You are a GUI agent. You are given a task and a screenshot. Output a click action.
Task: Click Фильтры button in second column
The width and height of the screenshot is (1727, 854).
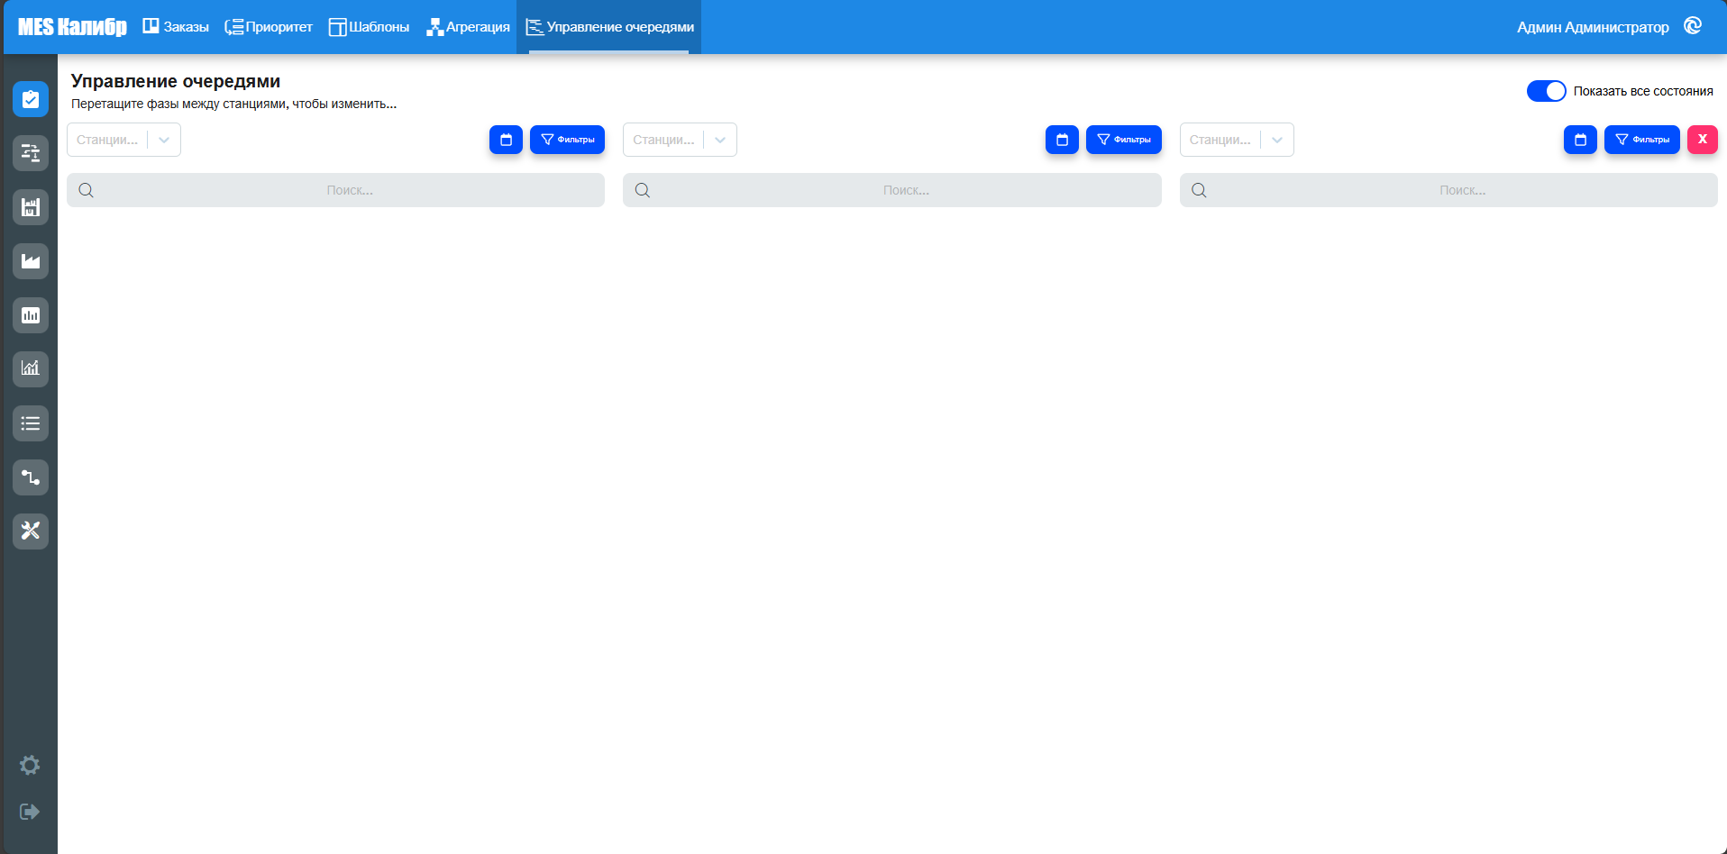click(x=1123, y=140)
